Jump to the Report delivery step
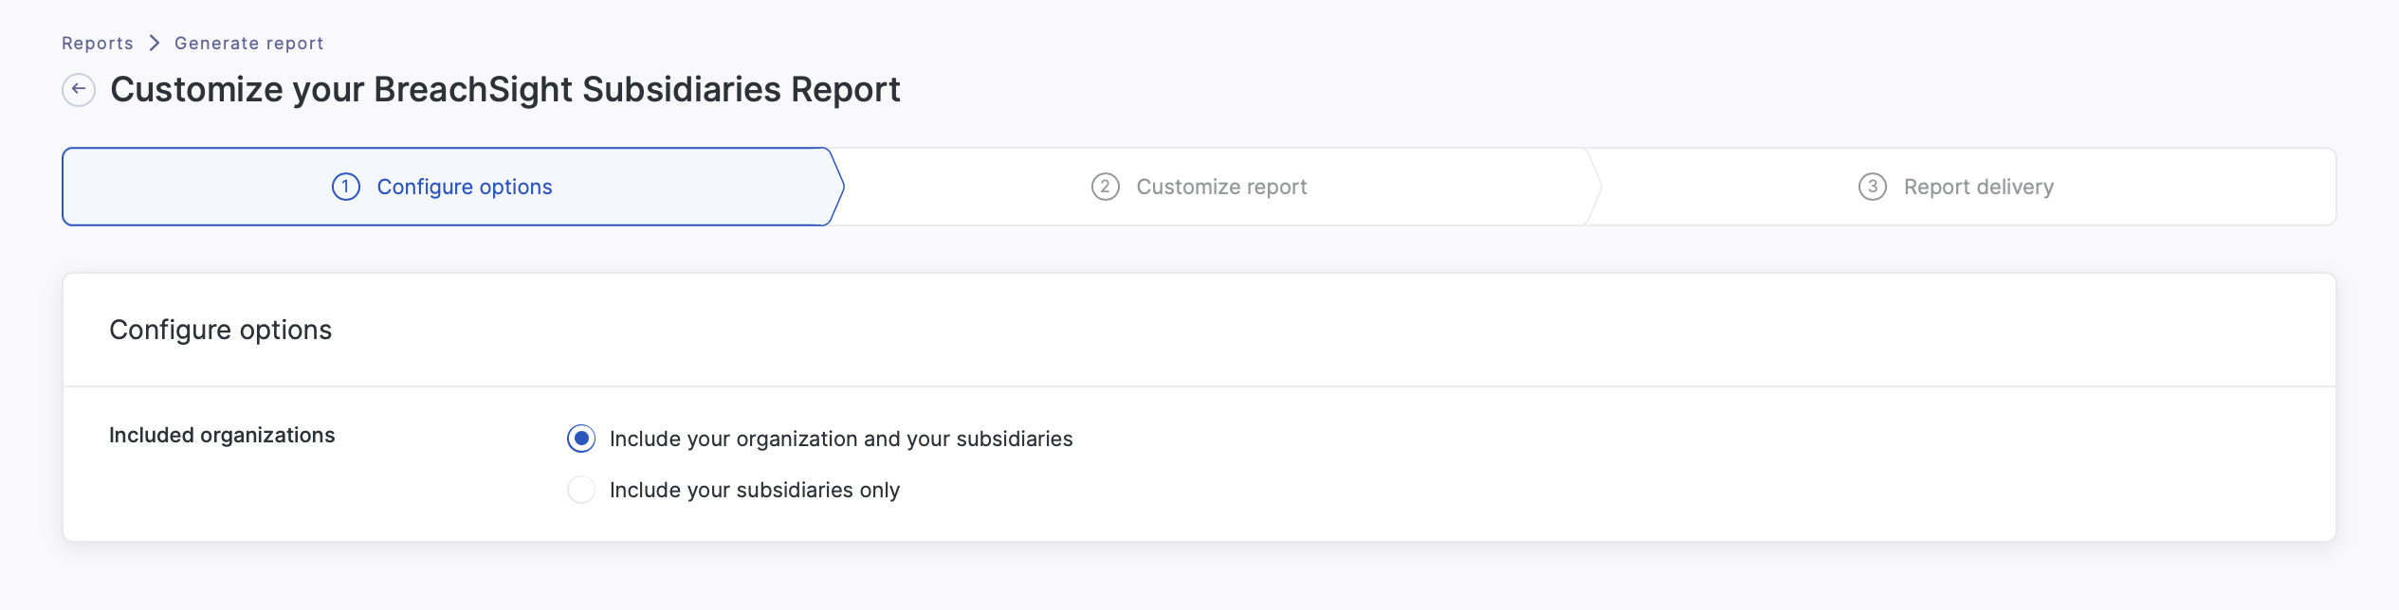Viewport: 2399px width, 610px height. point(1978,187)
